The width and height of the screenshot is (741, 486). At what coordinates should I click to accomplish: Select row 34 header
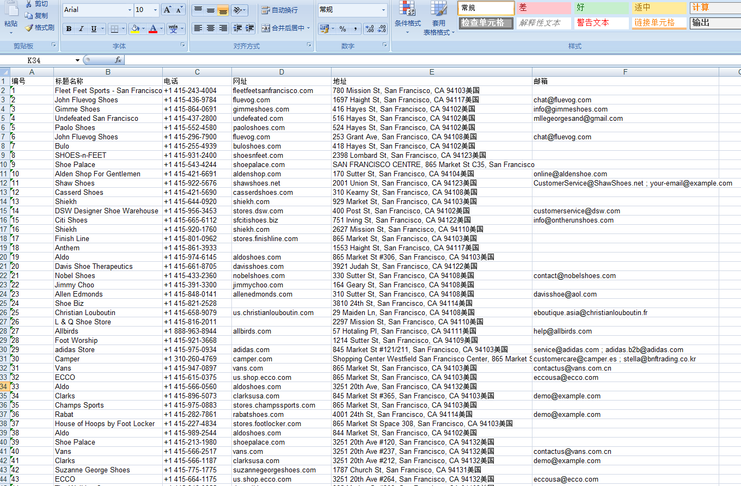5,386
